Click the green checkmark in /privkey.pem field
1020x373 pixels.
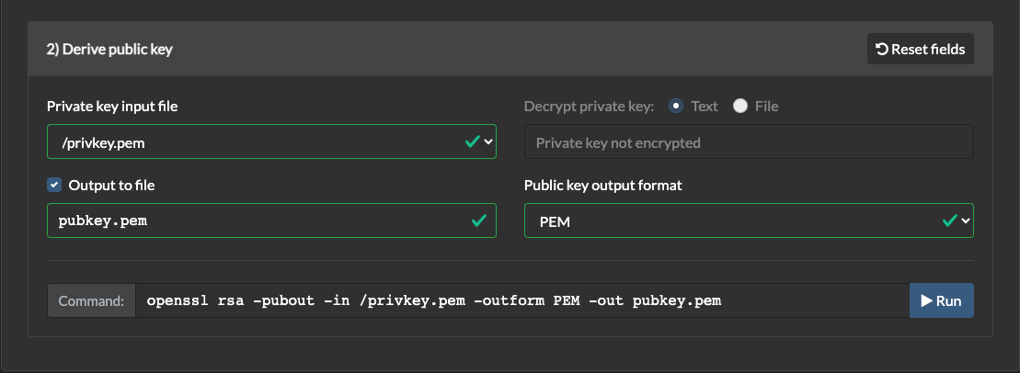472,141
